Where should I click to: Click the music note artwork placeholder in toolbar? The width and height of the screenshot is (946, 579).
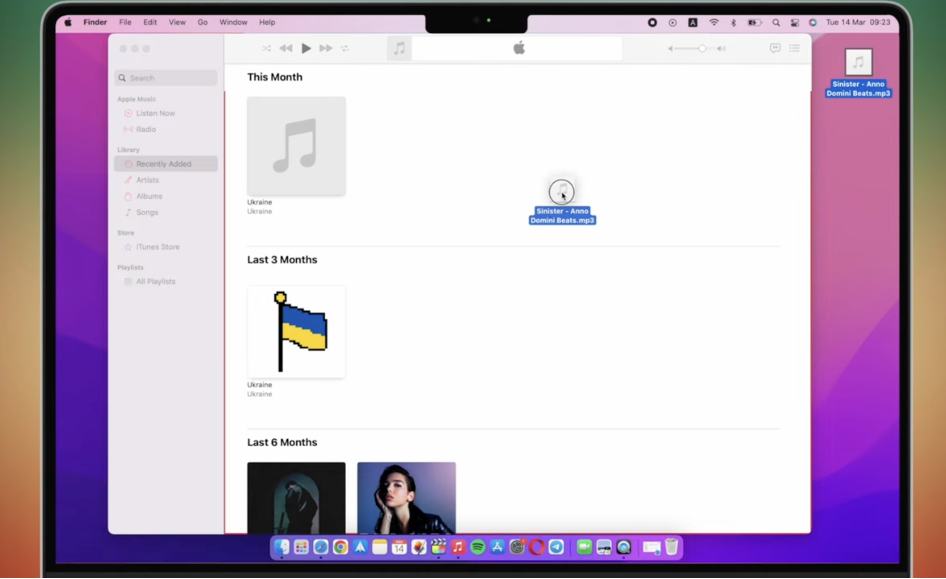click(x=399, y=48)
